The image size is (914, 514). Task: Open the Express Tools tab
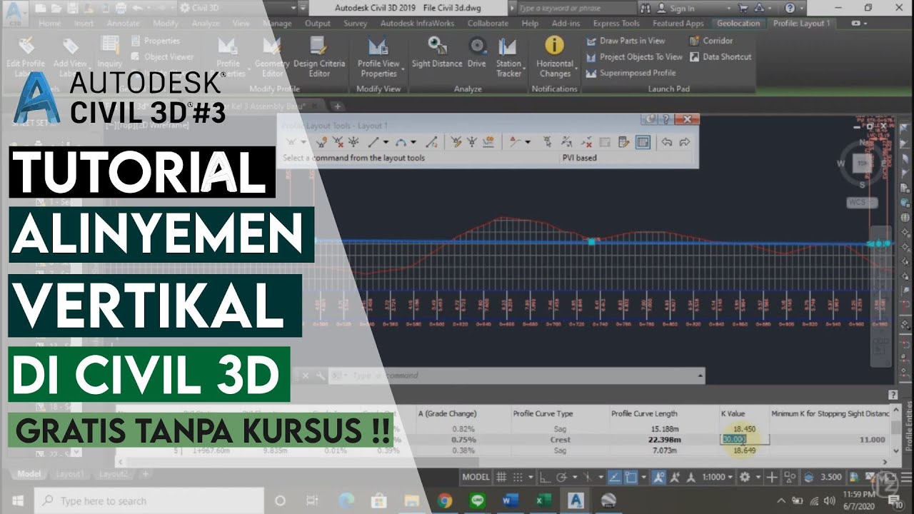[x=616, y=23]
